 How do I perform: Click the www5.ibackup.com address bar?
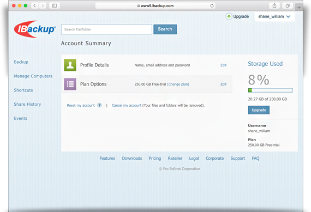(x=155, y=6)
